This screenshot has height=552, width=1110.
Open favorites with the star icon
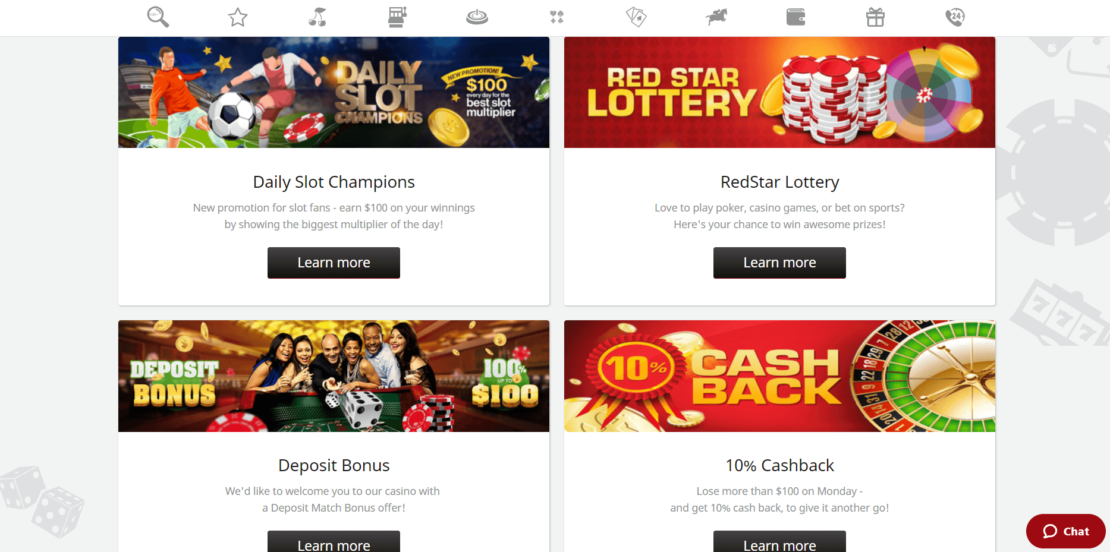[x=238, y=17]
